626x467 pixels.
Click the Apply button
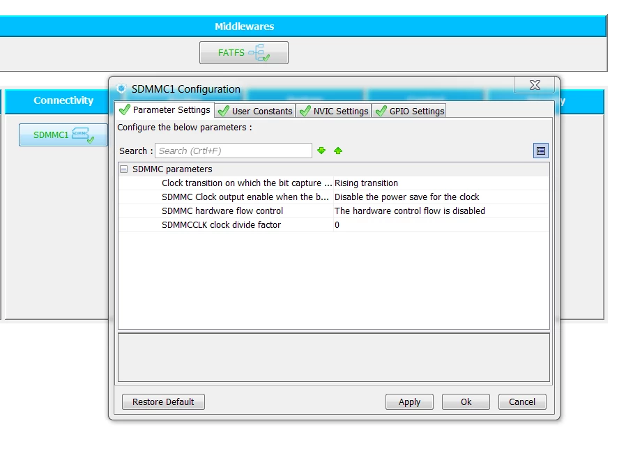pyautogui.click(x=409, y=402)
